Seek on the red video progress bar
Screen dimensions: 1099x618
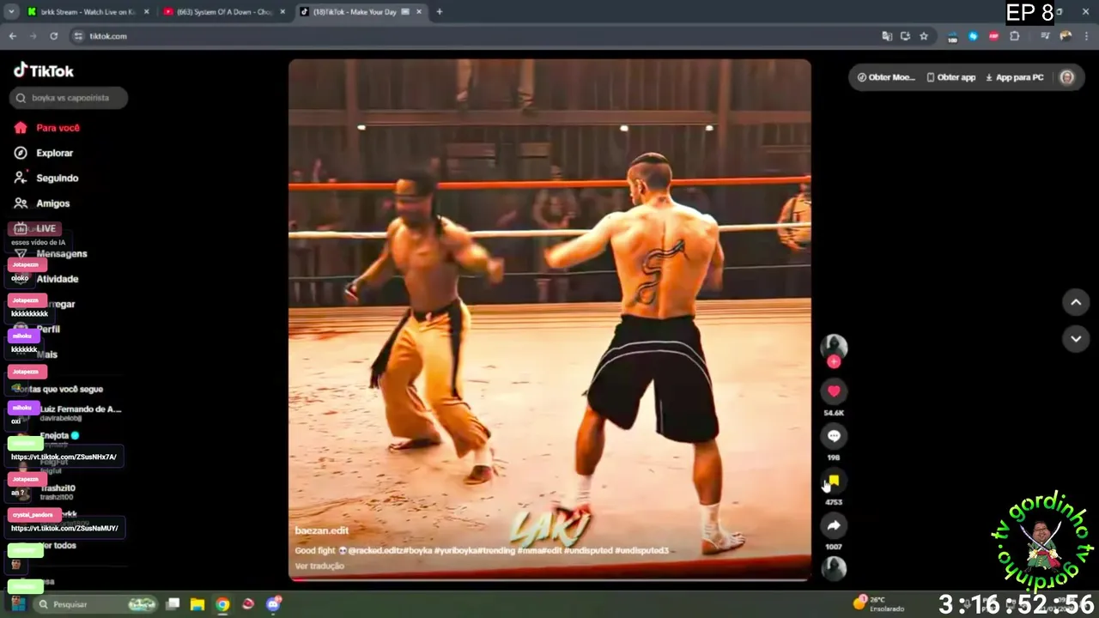pyautogui.click(x=549, y=579)
